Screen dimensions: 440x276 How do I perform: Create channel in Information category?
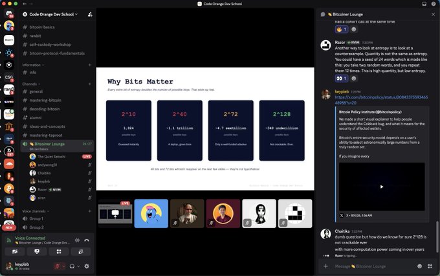90,65
